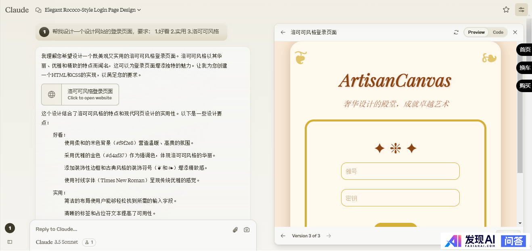Switch to Preview view
This screenshot has height=251, width=532.
476,32
